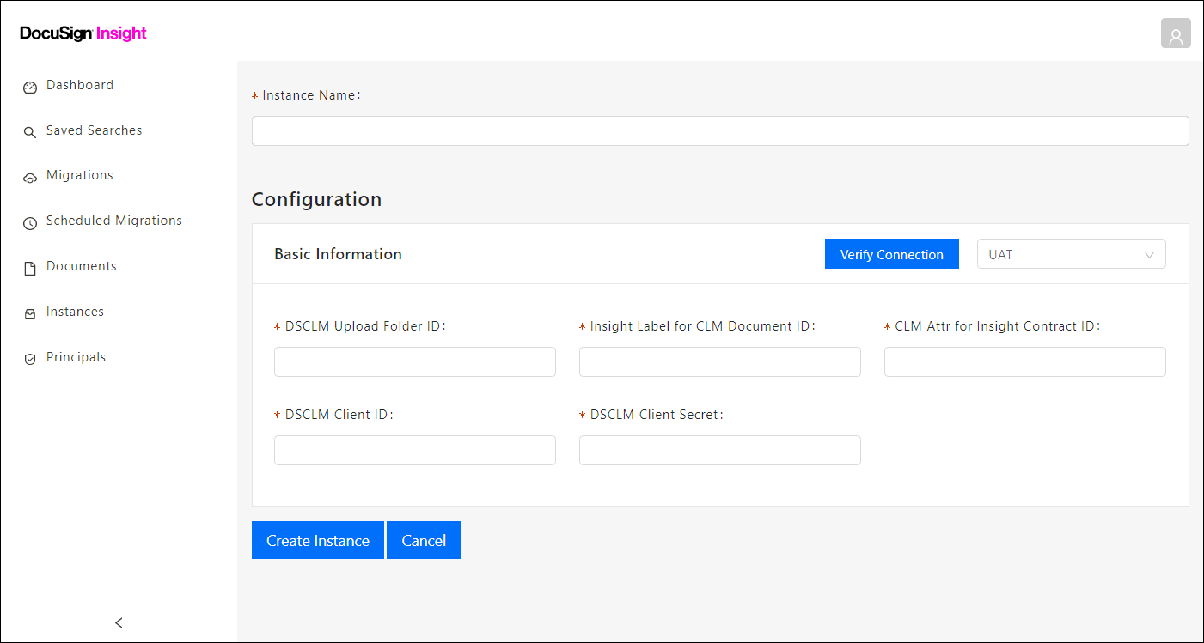Click the Principals shield icon
Viewport: 1204px width, 643px height.
pos(30,359)
